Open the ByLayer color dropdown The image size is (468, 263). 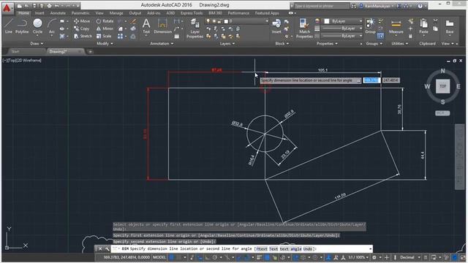click(361, 21)
